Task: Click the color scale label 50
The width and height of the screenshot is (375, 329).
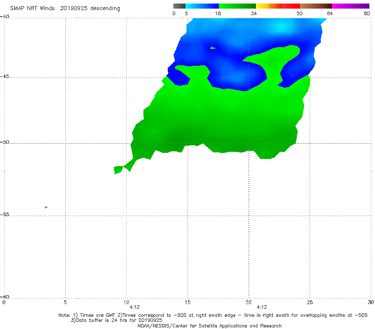Action: point(299,14)
